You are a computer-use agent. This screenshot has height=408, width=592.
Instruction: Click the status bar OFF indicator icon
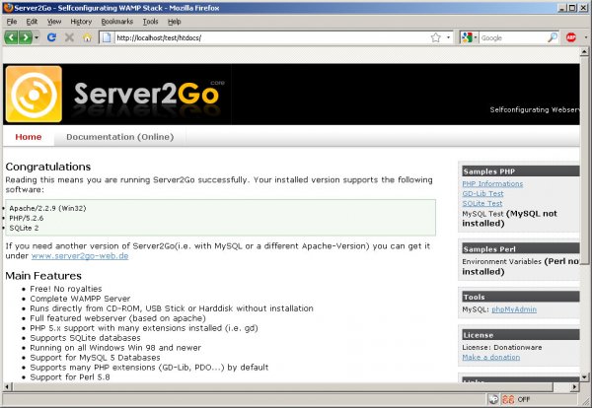(508, 399)
